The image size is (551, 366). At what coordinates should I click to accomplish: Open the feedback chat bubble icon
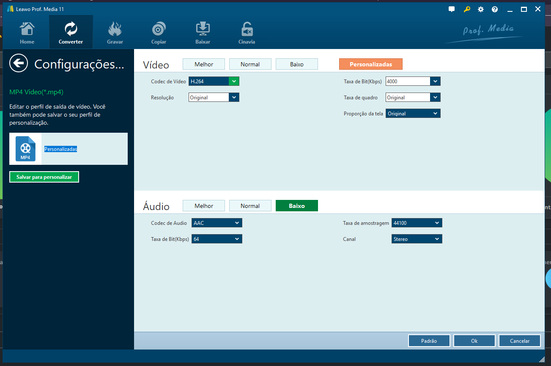coord(452,9)
